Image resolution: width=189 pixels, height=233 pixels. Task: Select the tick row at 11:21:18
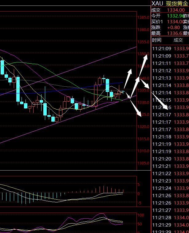(170, 137)
